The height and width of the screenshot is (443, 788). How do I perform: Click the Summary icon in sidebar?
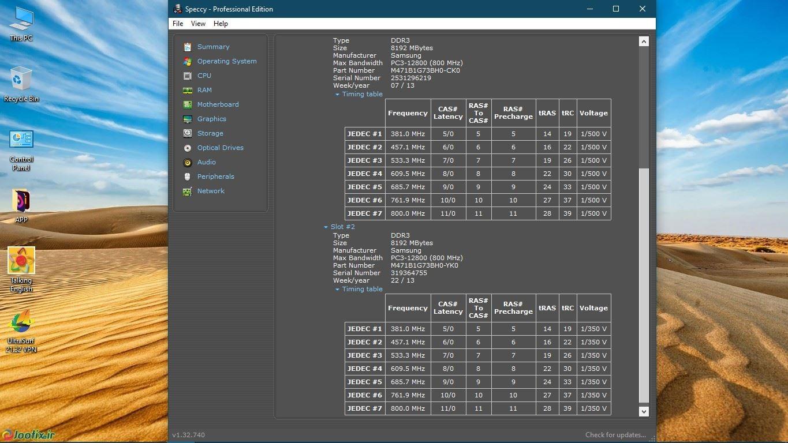click(x=187, y=47)
